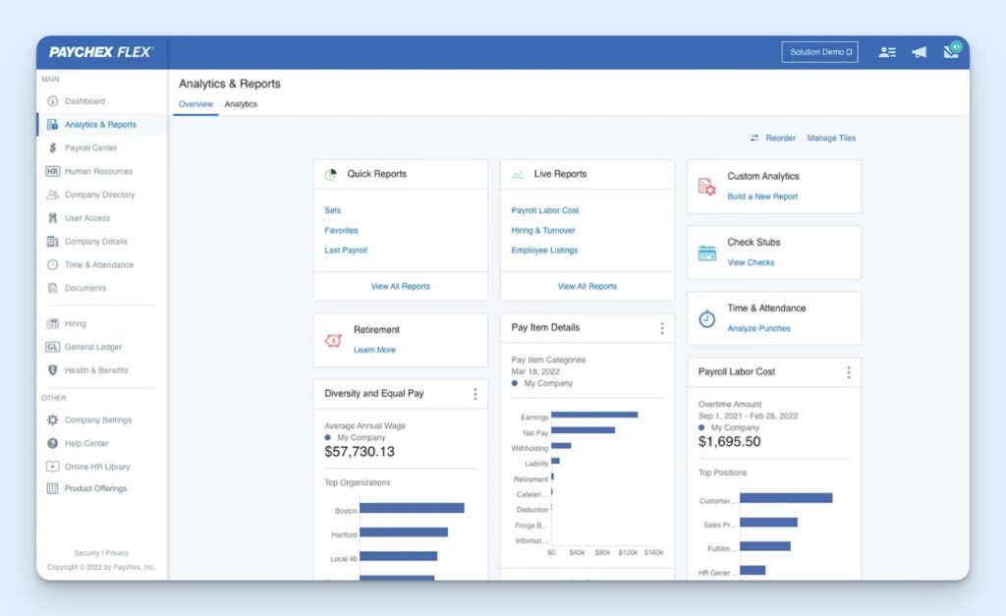Click the Average Annual Wage value $57,730.13
The width and height of the screenshot is (1006, 616).
pyautogui.click(x=360, y=452)
